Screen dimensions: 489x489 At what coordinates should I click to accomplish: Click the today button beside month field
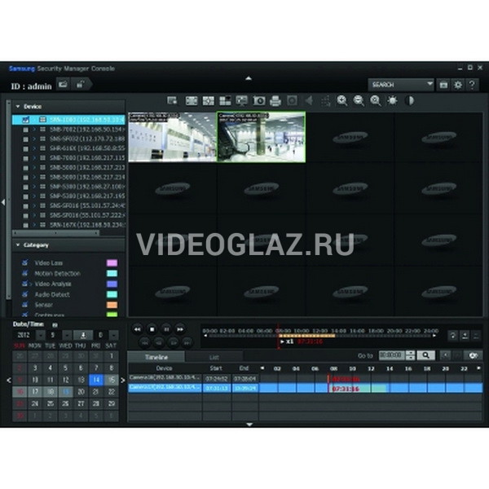pos(83,335)
